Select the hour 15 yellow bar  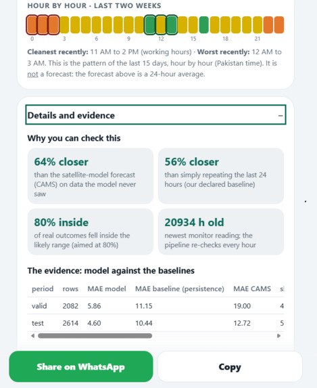click(193, 25)
